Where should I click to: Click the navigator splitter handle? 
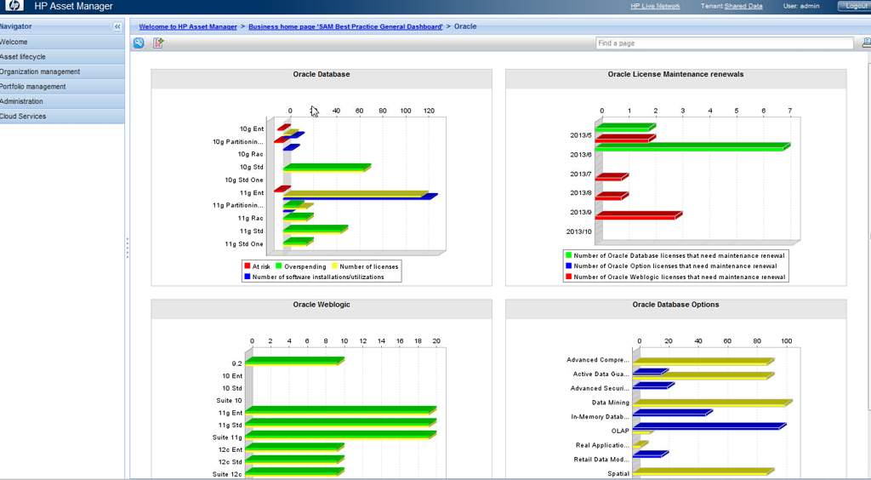coord(128,248)
